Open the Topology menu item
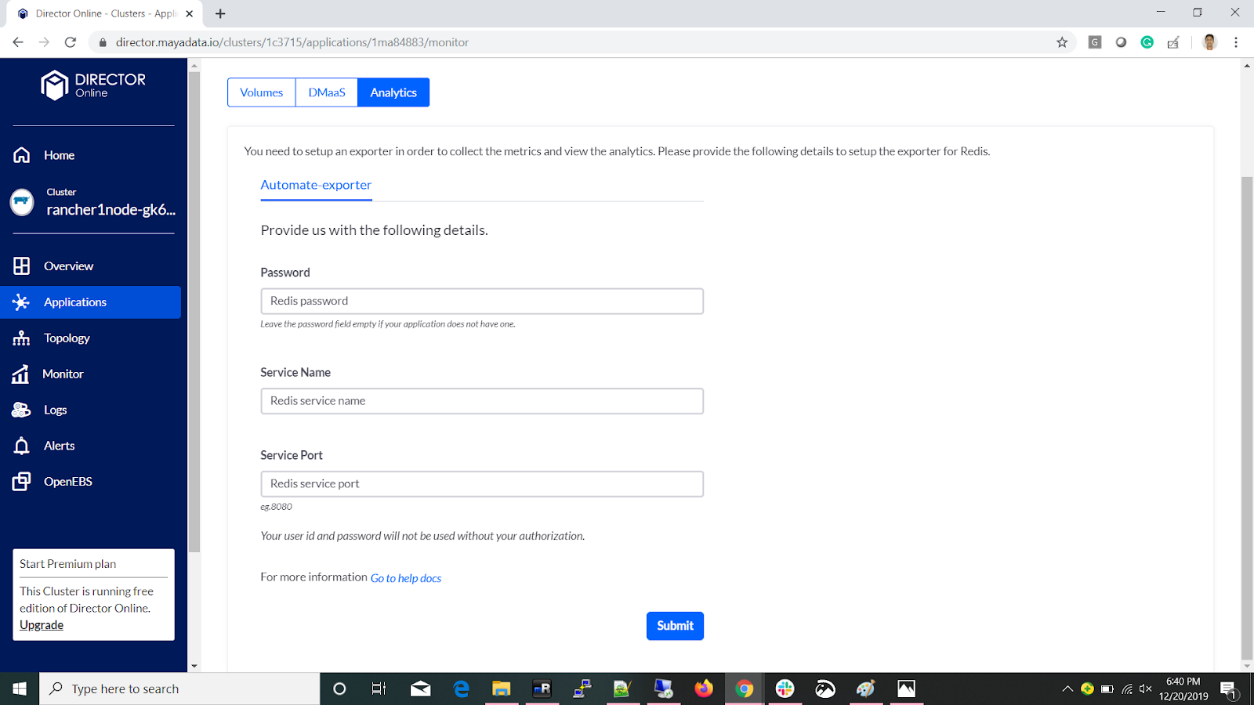 [67, 338]
